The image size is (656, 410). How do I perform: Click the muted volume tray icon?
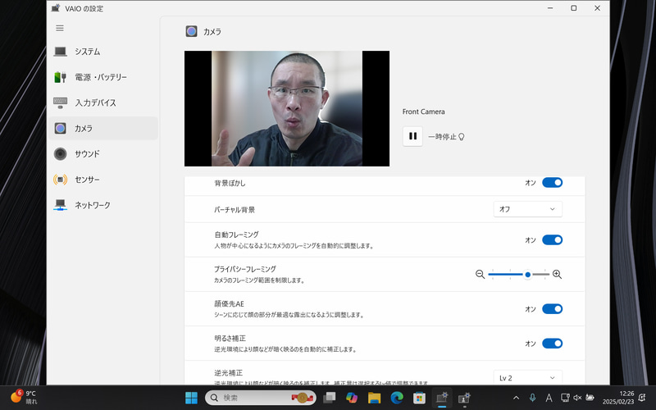pos(577,398)
